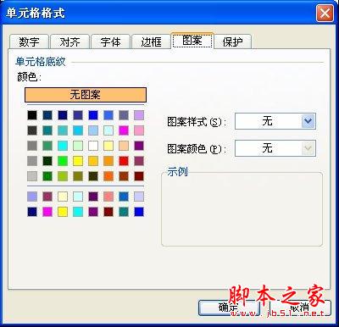Click the 单元格底纹 section label

(41, 62)
